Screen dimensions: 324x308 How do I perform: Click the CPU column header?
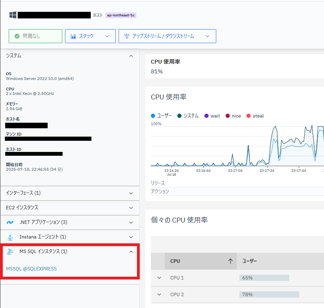point(201,261)
